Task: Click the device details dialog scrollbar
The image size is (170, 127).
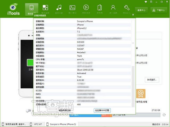Action: pos(133,43)
